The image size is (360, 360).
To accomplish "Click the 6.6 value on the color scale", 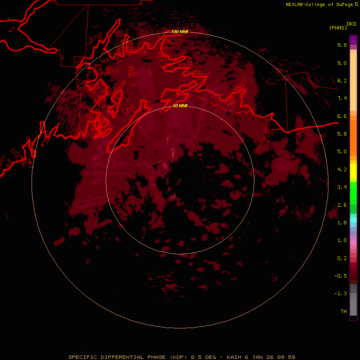I will [x=342, y=116].
